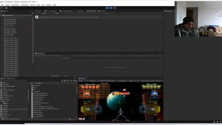Collapse the Text folder in Project tree
Screen dimensions: 222x125
[1, 102]
